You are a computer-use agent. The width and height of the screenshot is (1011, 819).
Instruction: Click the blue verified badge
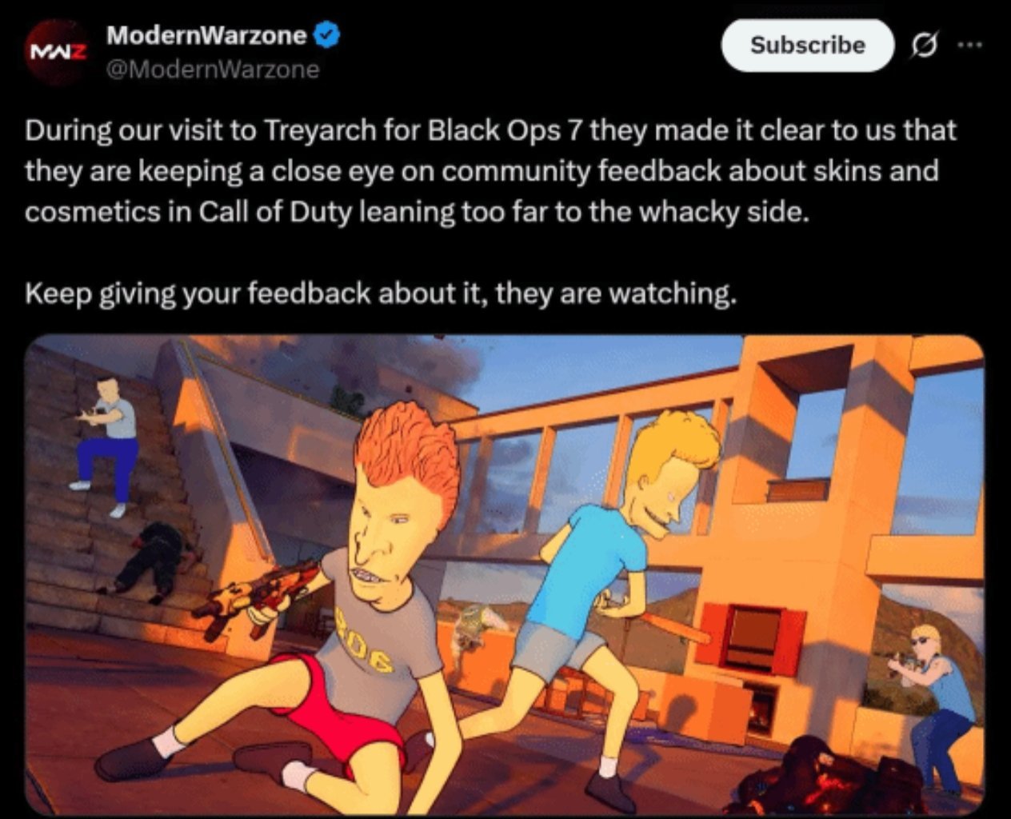tap(327, 35)
